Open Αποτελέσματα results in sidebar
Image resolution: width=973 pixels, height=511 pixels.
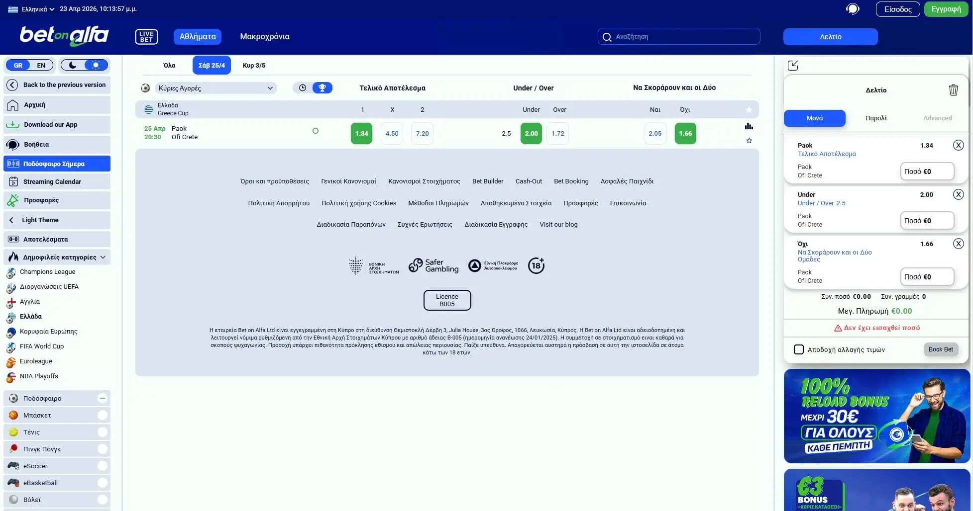click(x=57, y=239)
